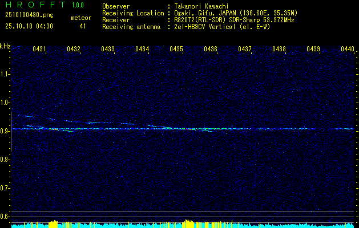Click the 1.1 frequency axis tick

[x=6, y=74]
